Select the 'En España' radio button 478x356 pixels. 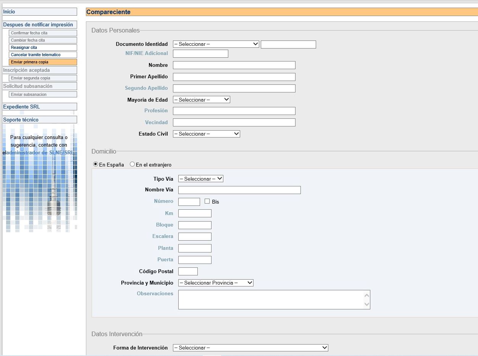[96, 164]
